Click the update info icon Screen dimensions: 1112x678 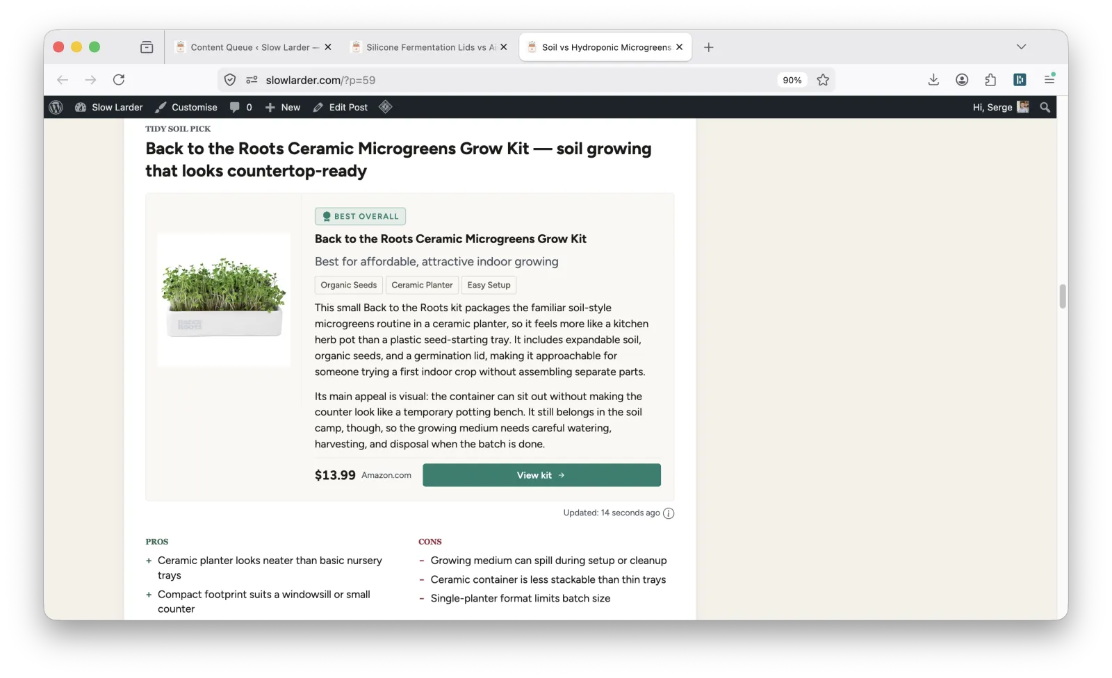(669, 513)
